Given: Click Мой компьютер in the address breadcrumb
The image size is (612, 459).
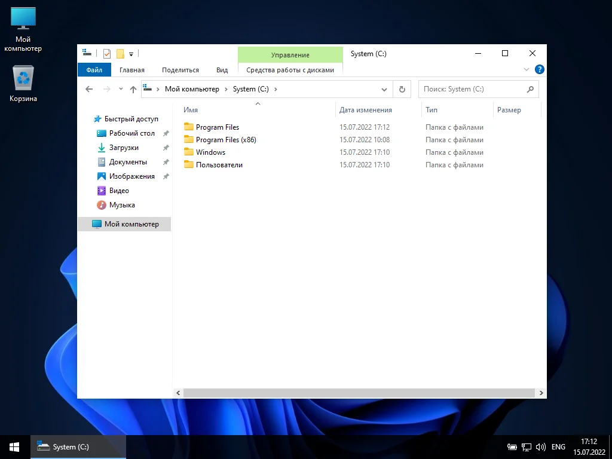Looking at the screenshot, I should coord(192,89).
